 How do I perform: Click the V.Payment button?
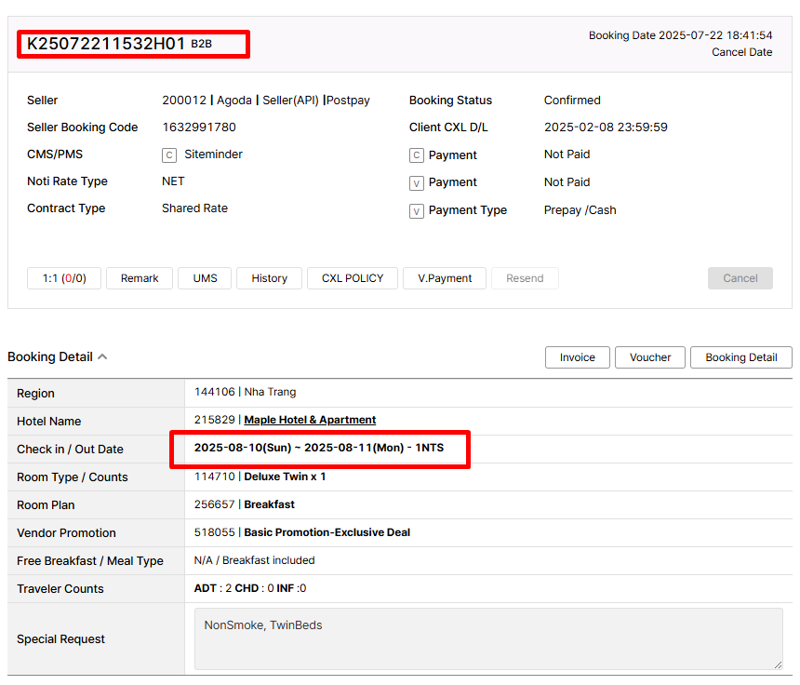[445, 278]
